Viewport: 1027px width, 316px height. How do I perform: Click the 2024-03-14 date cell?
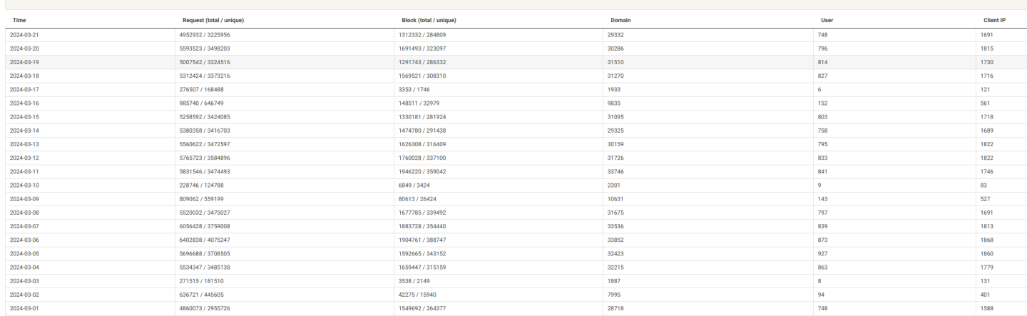coord(24,131)
